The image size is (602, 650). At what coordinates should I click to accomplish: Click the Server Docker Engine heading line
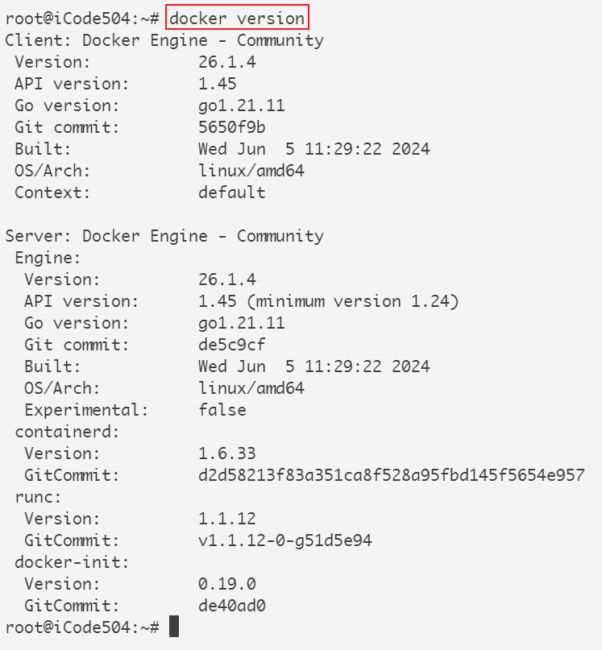click(164, 236)
